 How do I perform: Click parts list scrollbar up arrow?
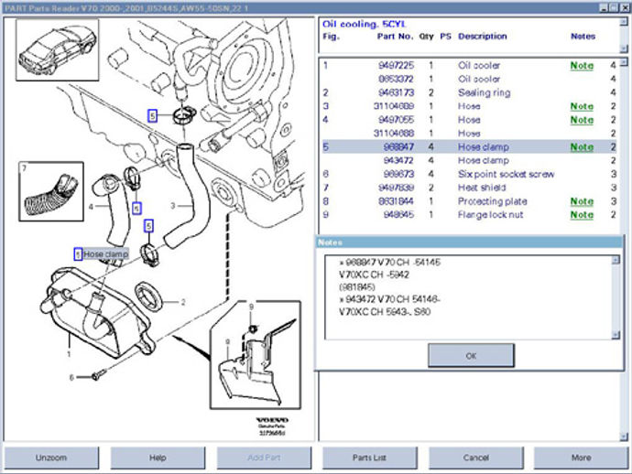point(624,62)
